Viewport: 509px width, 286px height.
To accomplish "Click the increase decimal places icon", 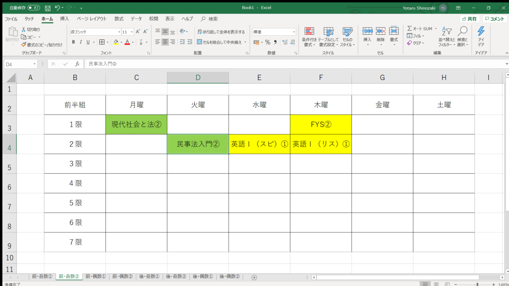I will point(285,42).
